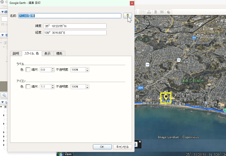Open the icon color swatch
This screenshot has width=226, height=156.
(28, 86)
